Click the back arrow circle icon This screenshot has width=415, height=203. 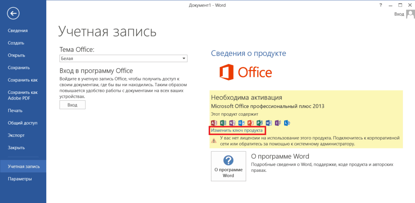[13, 13]
